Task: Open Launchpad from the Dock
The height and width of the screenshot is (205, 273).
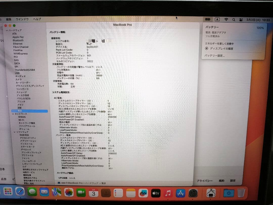Action: (x=8, y=192)
